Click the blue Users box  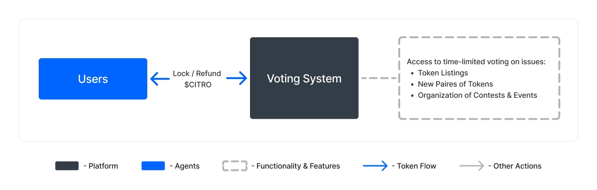(x=93, y=79)
